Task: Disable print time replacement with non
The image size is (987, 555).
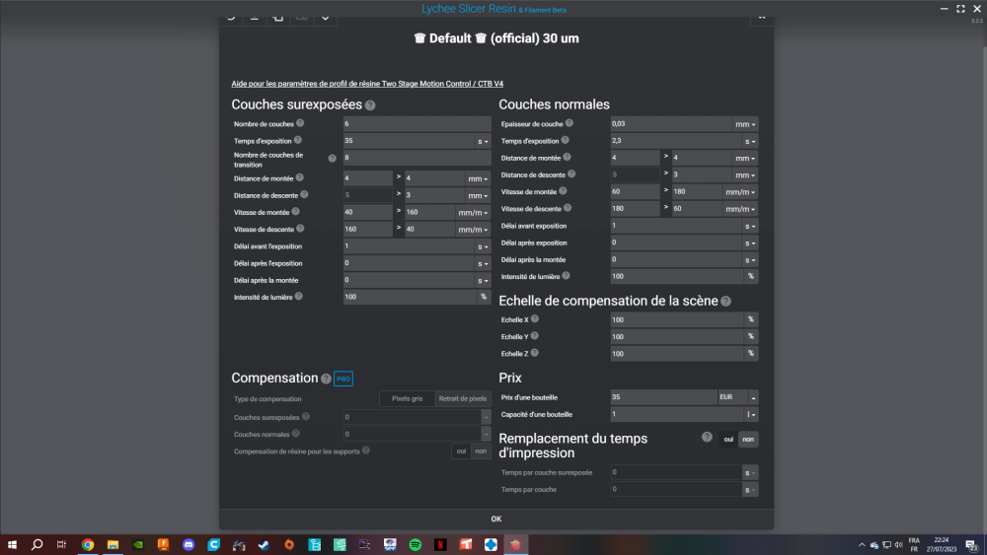Action: tap(748, 440)
